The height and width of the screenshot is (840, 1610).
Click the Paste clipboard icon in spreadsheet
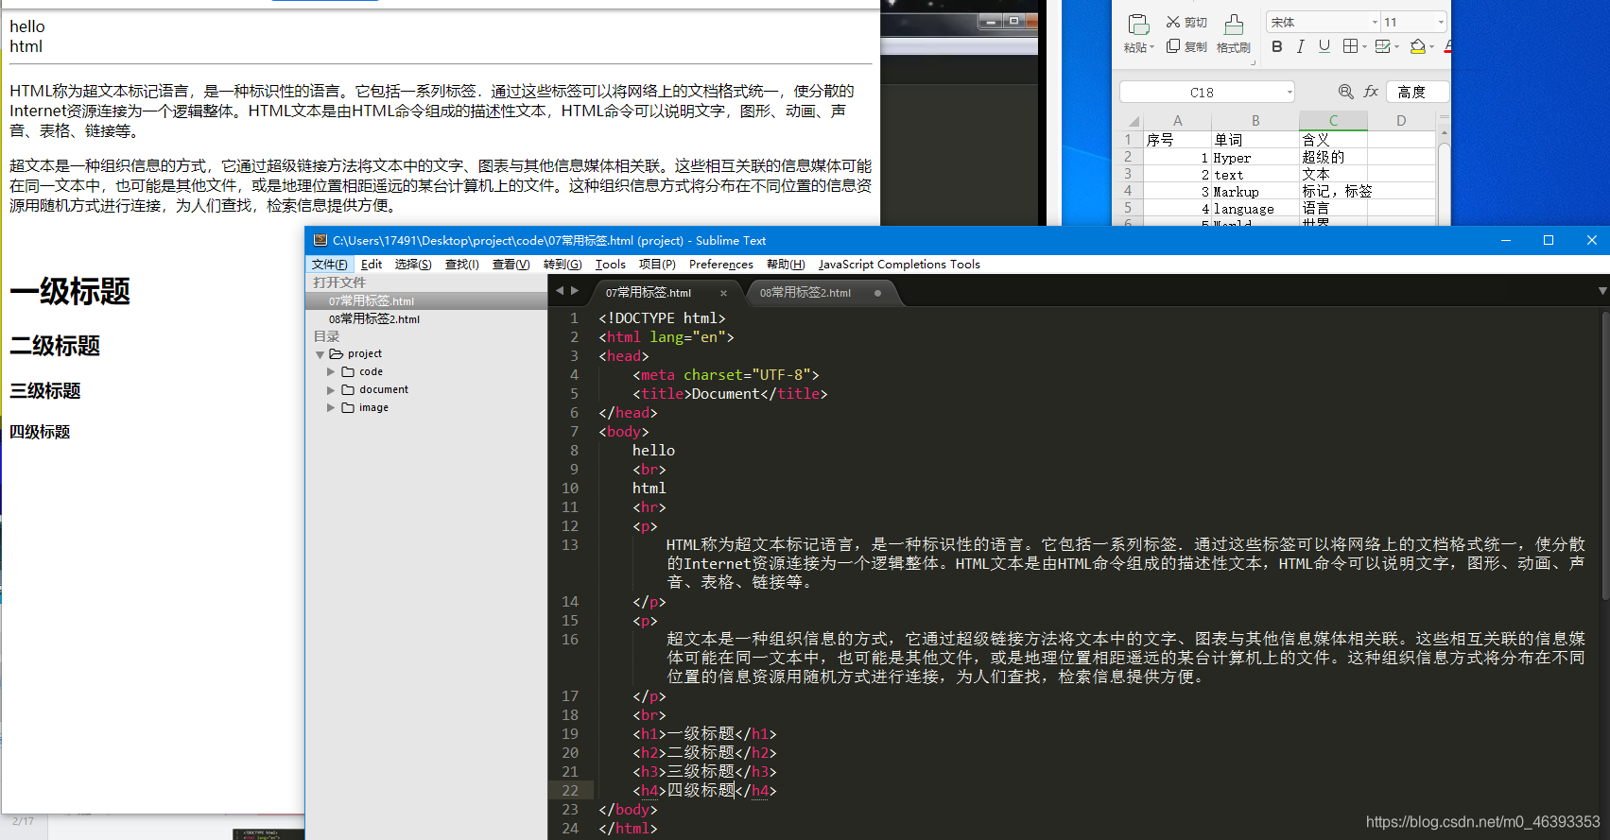(1138, 24)
